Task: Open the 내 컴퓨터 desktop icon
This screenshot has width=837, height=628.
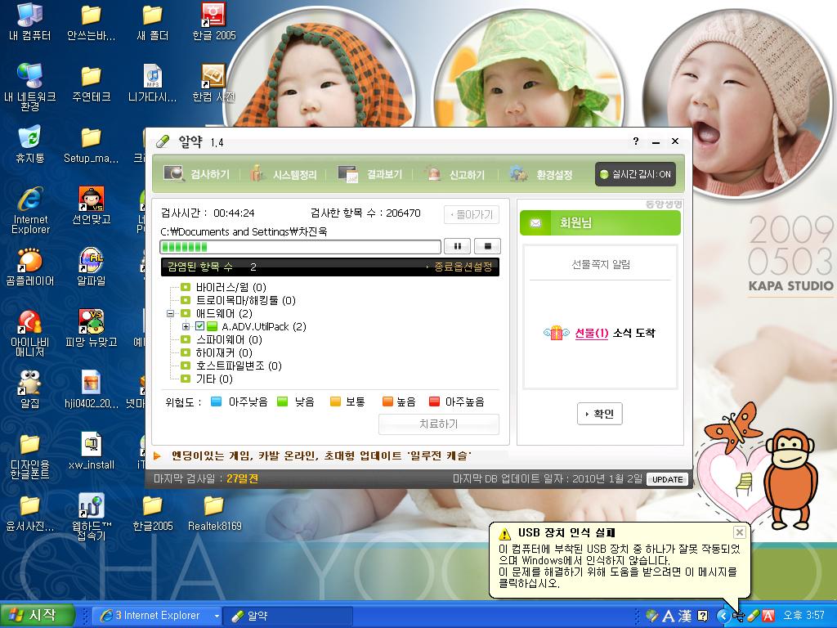Action: tap(30, 22)
